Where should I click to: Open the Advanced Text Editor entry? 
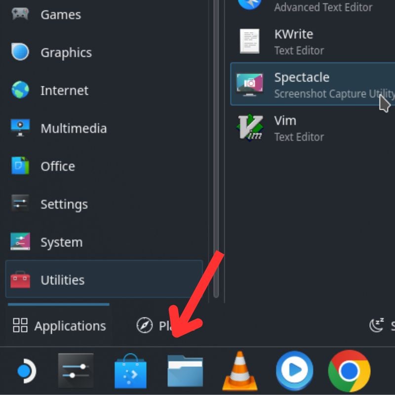click(313, 7)
